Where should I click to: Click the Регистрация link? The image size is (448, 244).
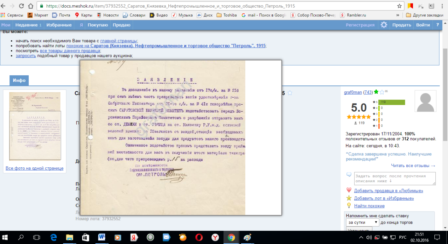click(x=360, y=25)
